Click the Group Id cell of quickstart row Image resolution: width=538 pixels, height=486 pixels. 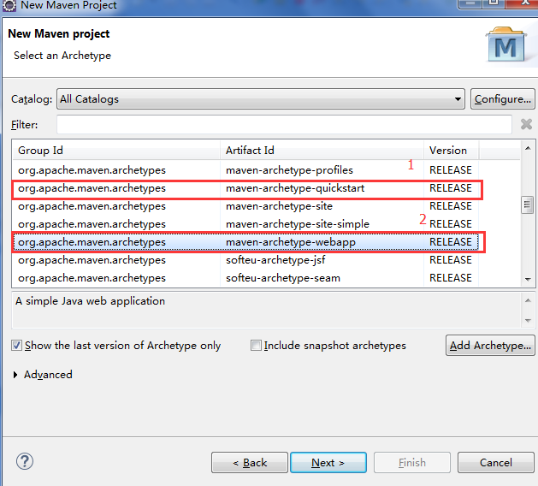pyautogui.click(x=92, y=188)
